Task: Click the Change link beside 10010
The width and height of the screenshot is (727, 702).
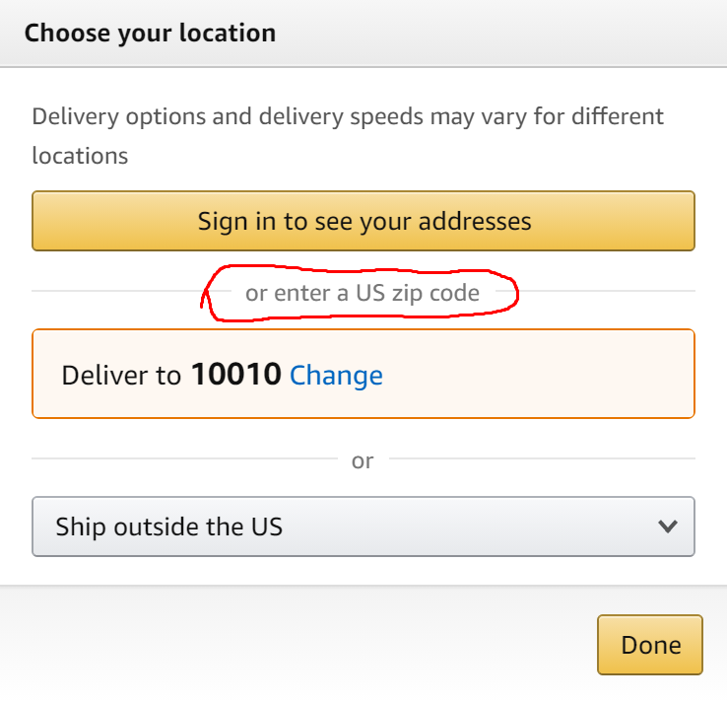Action: (x=336, y=375)
